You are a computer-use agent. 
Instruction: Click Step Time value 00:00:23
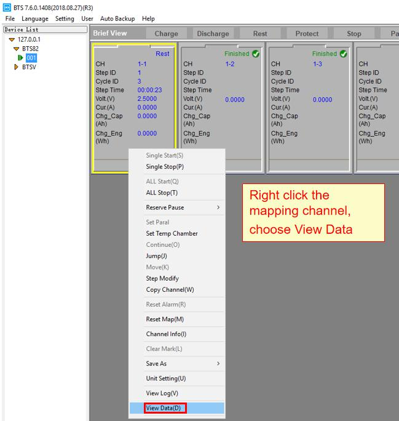tap(149, 90)
